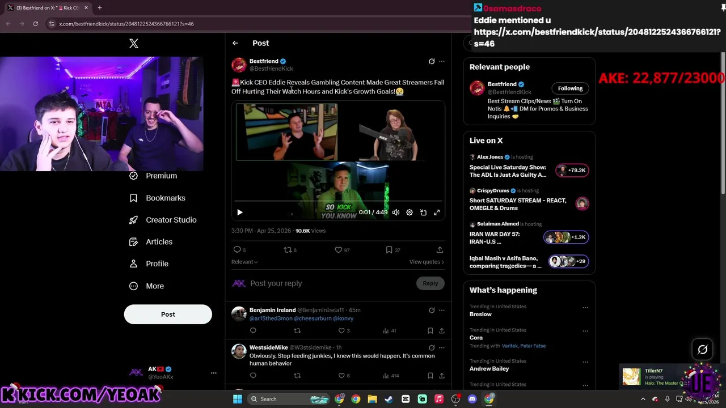Like WestsideMike's reply with 8 likes
This screenshot has height=408, width=726.
pyautogui.click(x=341, y=376)
